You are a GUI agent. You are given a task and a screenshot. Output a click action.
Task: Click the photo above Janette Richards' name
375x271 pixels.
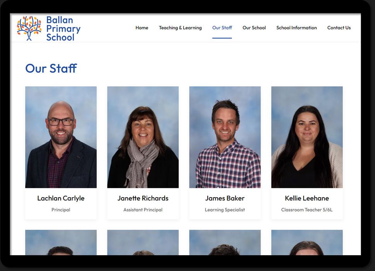pyautogui.click(x=143, y=137)
